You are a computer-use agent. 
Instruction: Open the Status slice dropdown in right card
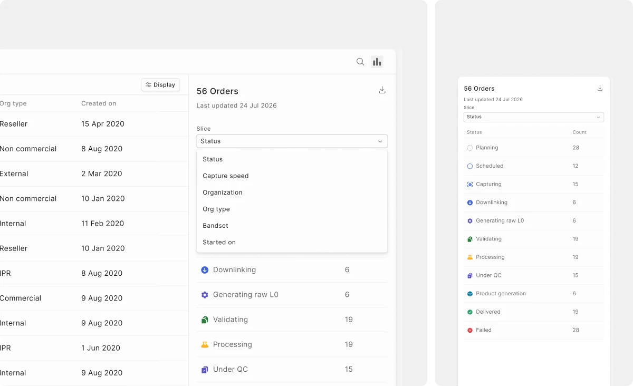point(534,117)
